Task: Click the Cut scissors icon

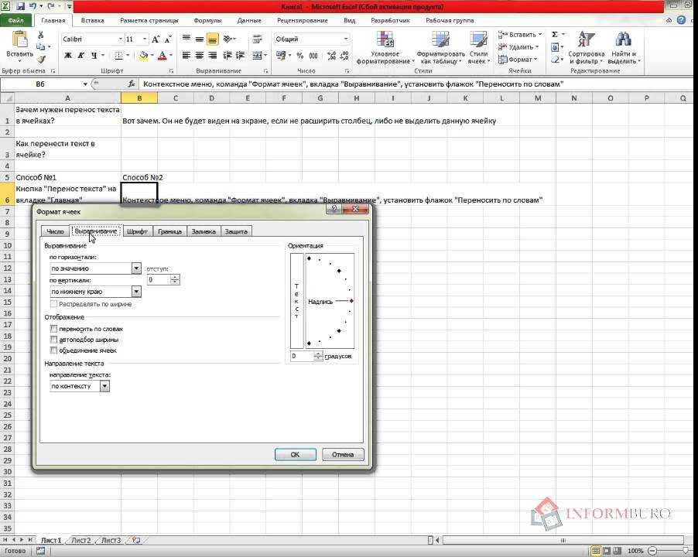Action: click(x=40, y=35)
